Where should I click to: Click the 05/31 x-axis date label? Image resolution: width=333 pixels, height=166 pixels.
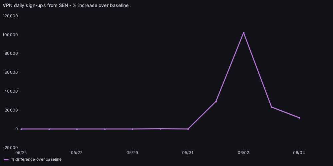(188, 153)
